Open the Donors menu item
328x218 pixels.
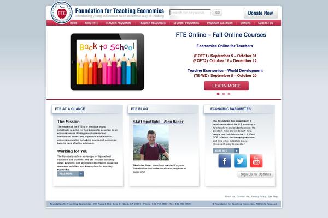[245, 23]
